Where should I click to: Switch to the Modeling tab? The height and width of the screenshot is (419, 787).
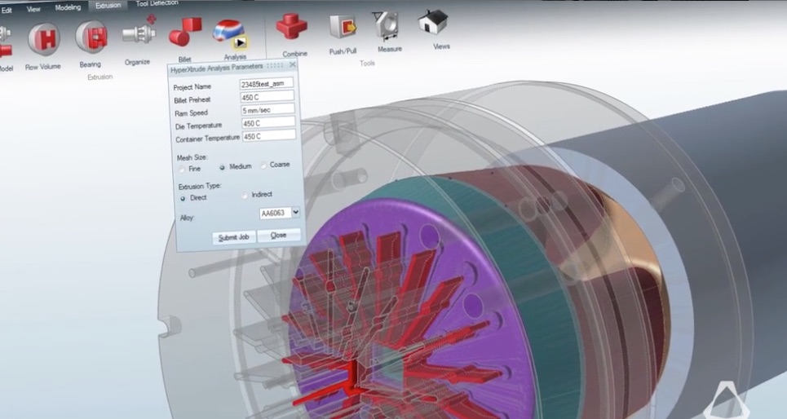click(68, 7)
